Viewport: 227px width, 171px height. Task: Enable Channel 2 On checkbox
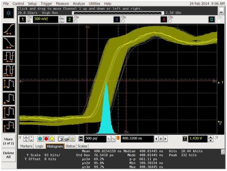pyautogui.click(x=76, y=21)
